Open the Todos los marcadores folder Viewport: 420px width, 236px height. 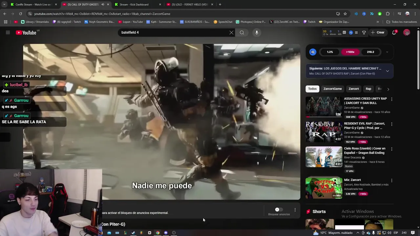point(402,22)
